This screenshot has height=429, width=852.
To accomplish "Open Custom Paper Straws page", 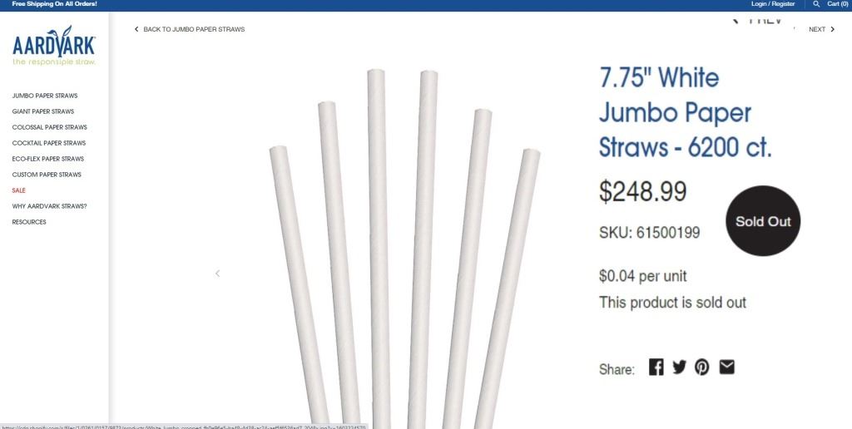I will pyautogui.click(x=47, y=175).
